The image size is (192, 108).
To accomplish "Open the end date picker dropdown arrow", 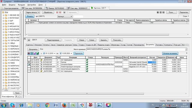I will (x=71, y=53).
